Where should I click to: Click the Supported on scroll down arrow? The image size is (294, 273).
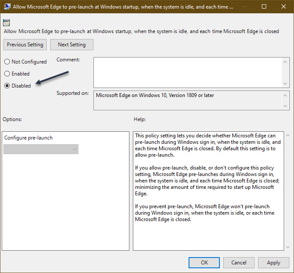[x=286, y=106]
